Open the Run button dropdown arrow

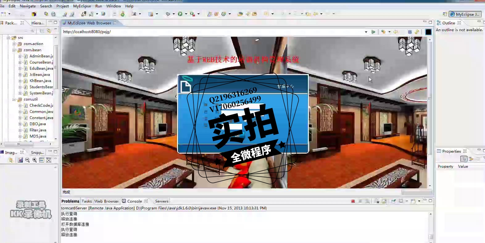click(x=186, y=14)
